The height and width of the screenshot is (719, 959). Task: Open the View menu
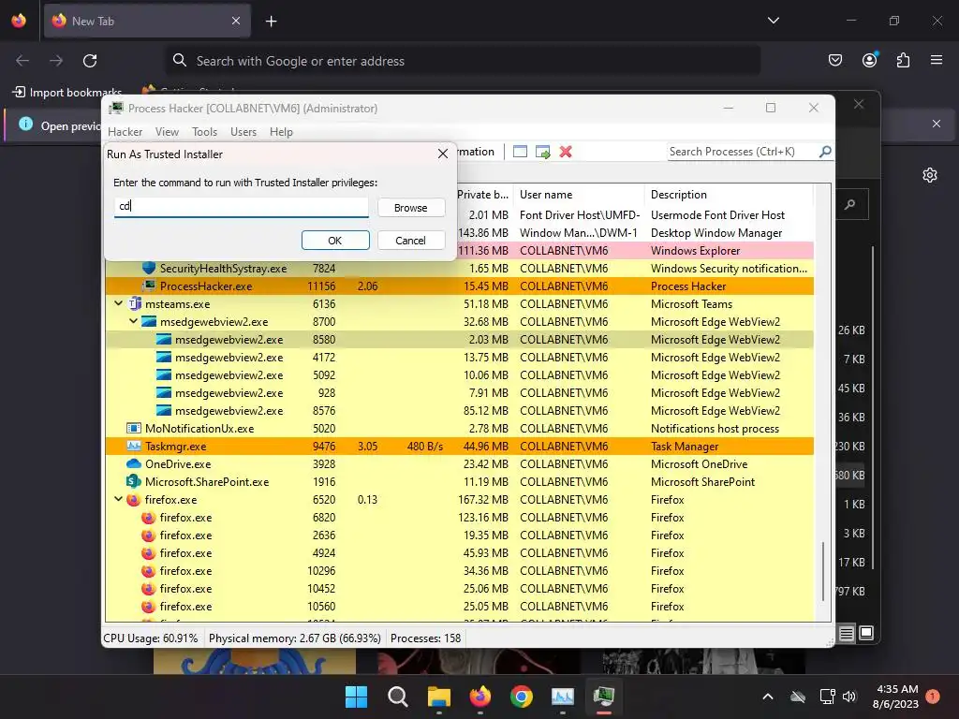click(167, 131)
